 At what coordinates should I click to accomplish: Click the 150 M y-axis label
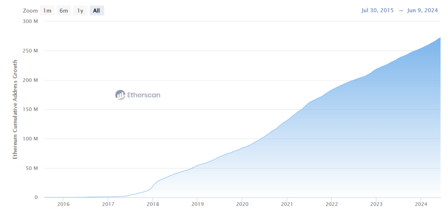pyautogui.click(x=30, y=109)
